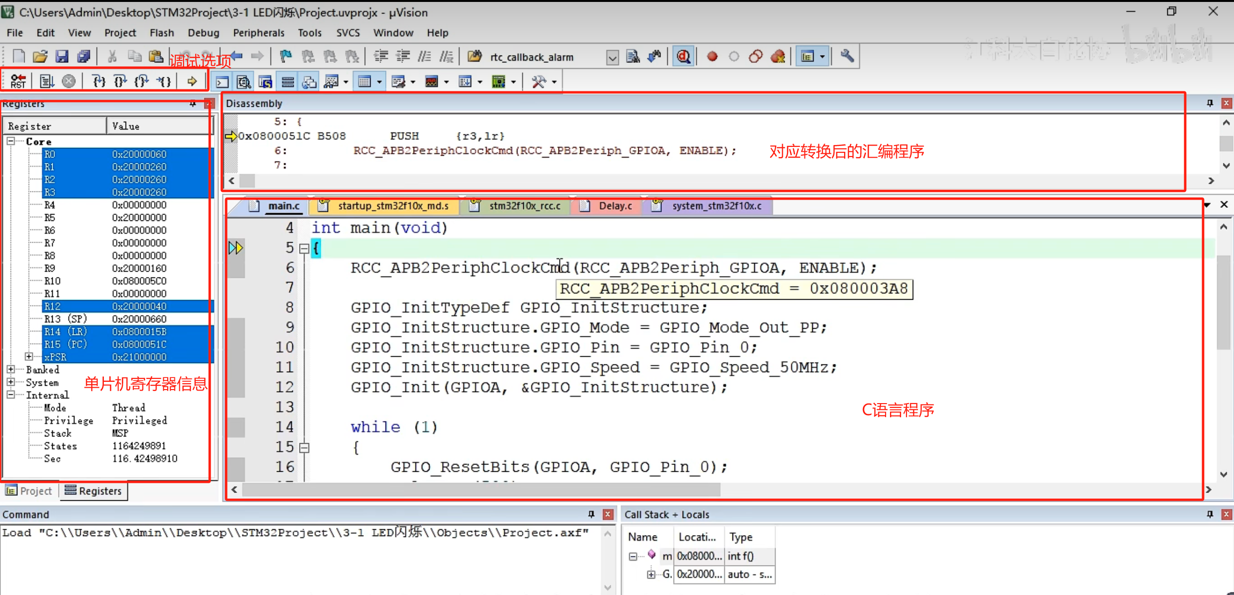
Task: Toggle the Command Window button
Action: 222,82
